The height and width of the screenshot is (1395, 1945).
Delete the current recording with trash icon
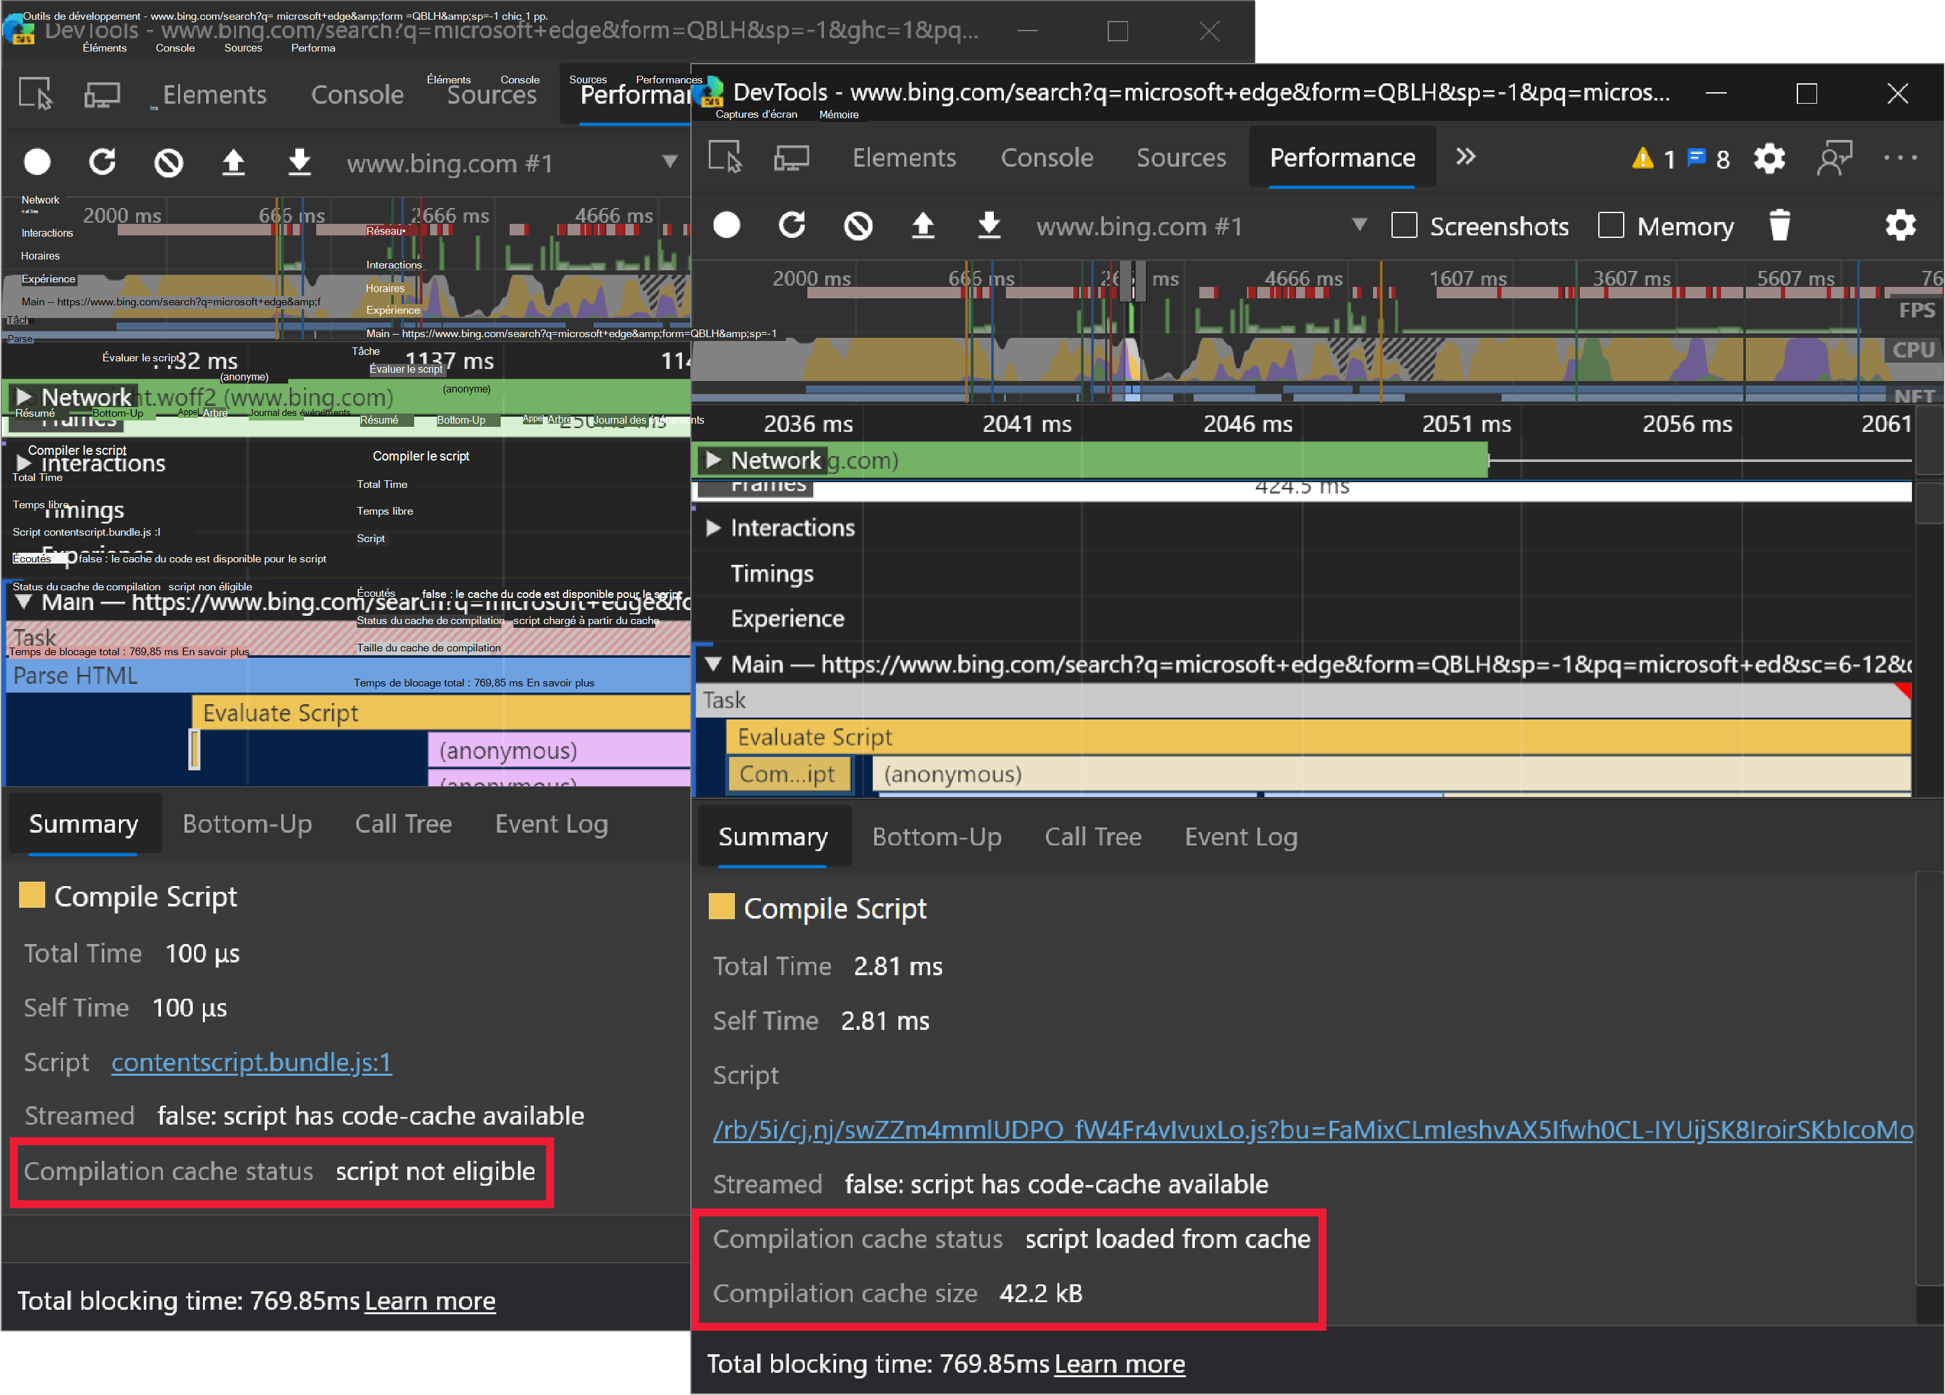(x=1780, y=225)
